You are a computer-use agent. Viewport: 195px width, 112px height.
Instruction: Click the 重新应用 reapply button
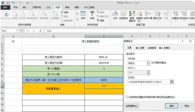(103, 16)
